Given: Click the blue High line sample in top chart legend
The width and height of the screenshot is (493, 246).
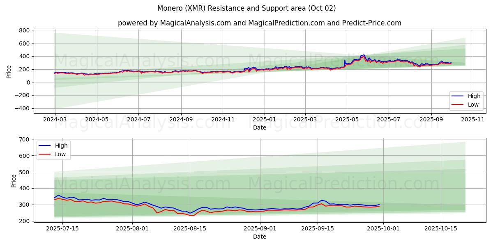Looking at the screenshot, I should pyautogui.click(x=458, y=96).
